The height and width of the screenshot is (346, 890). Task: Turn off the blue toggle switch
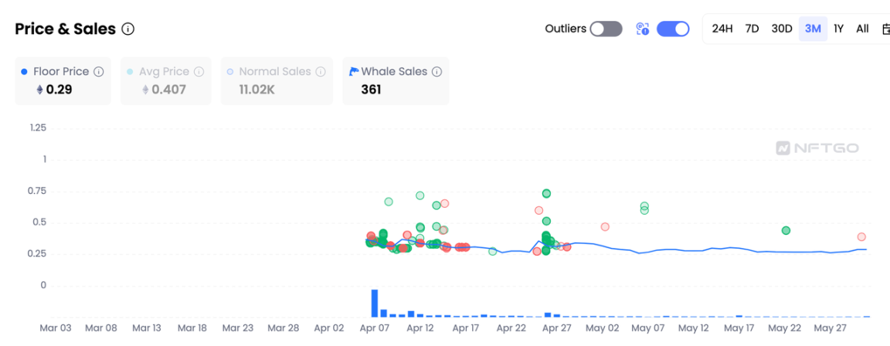tap(673, 29)
